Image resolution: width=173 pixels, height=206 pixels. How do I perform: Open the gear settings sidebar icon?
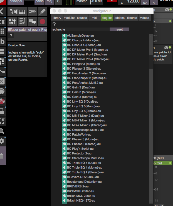(x=2, y=141)
